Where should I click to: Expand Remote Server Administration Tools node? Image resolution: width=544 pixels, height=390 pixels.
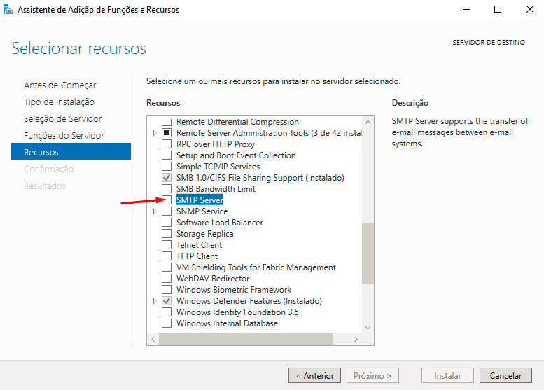[x=155, y=133]
